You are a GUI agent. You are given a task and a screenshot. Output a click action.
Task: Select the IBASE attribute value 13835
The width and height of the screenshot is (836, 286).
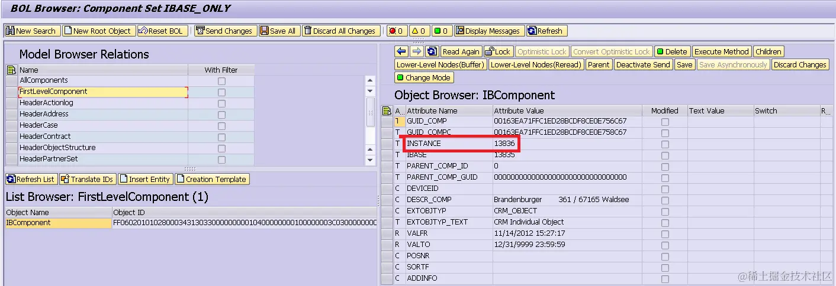567,155
